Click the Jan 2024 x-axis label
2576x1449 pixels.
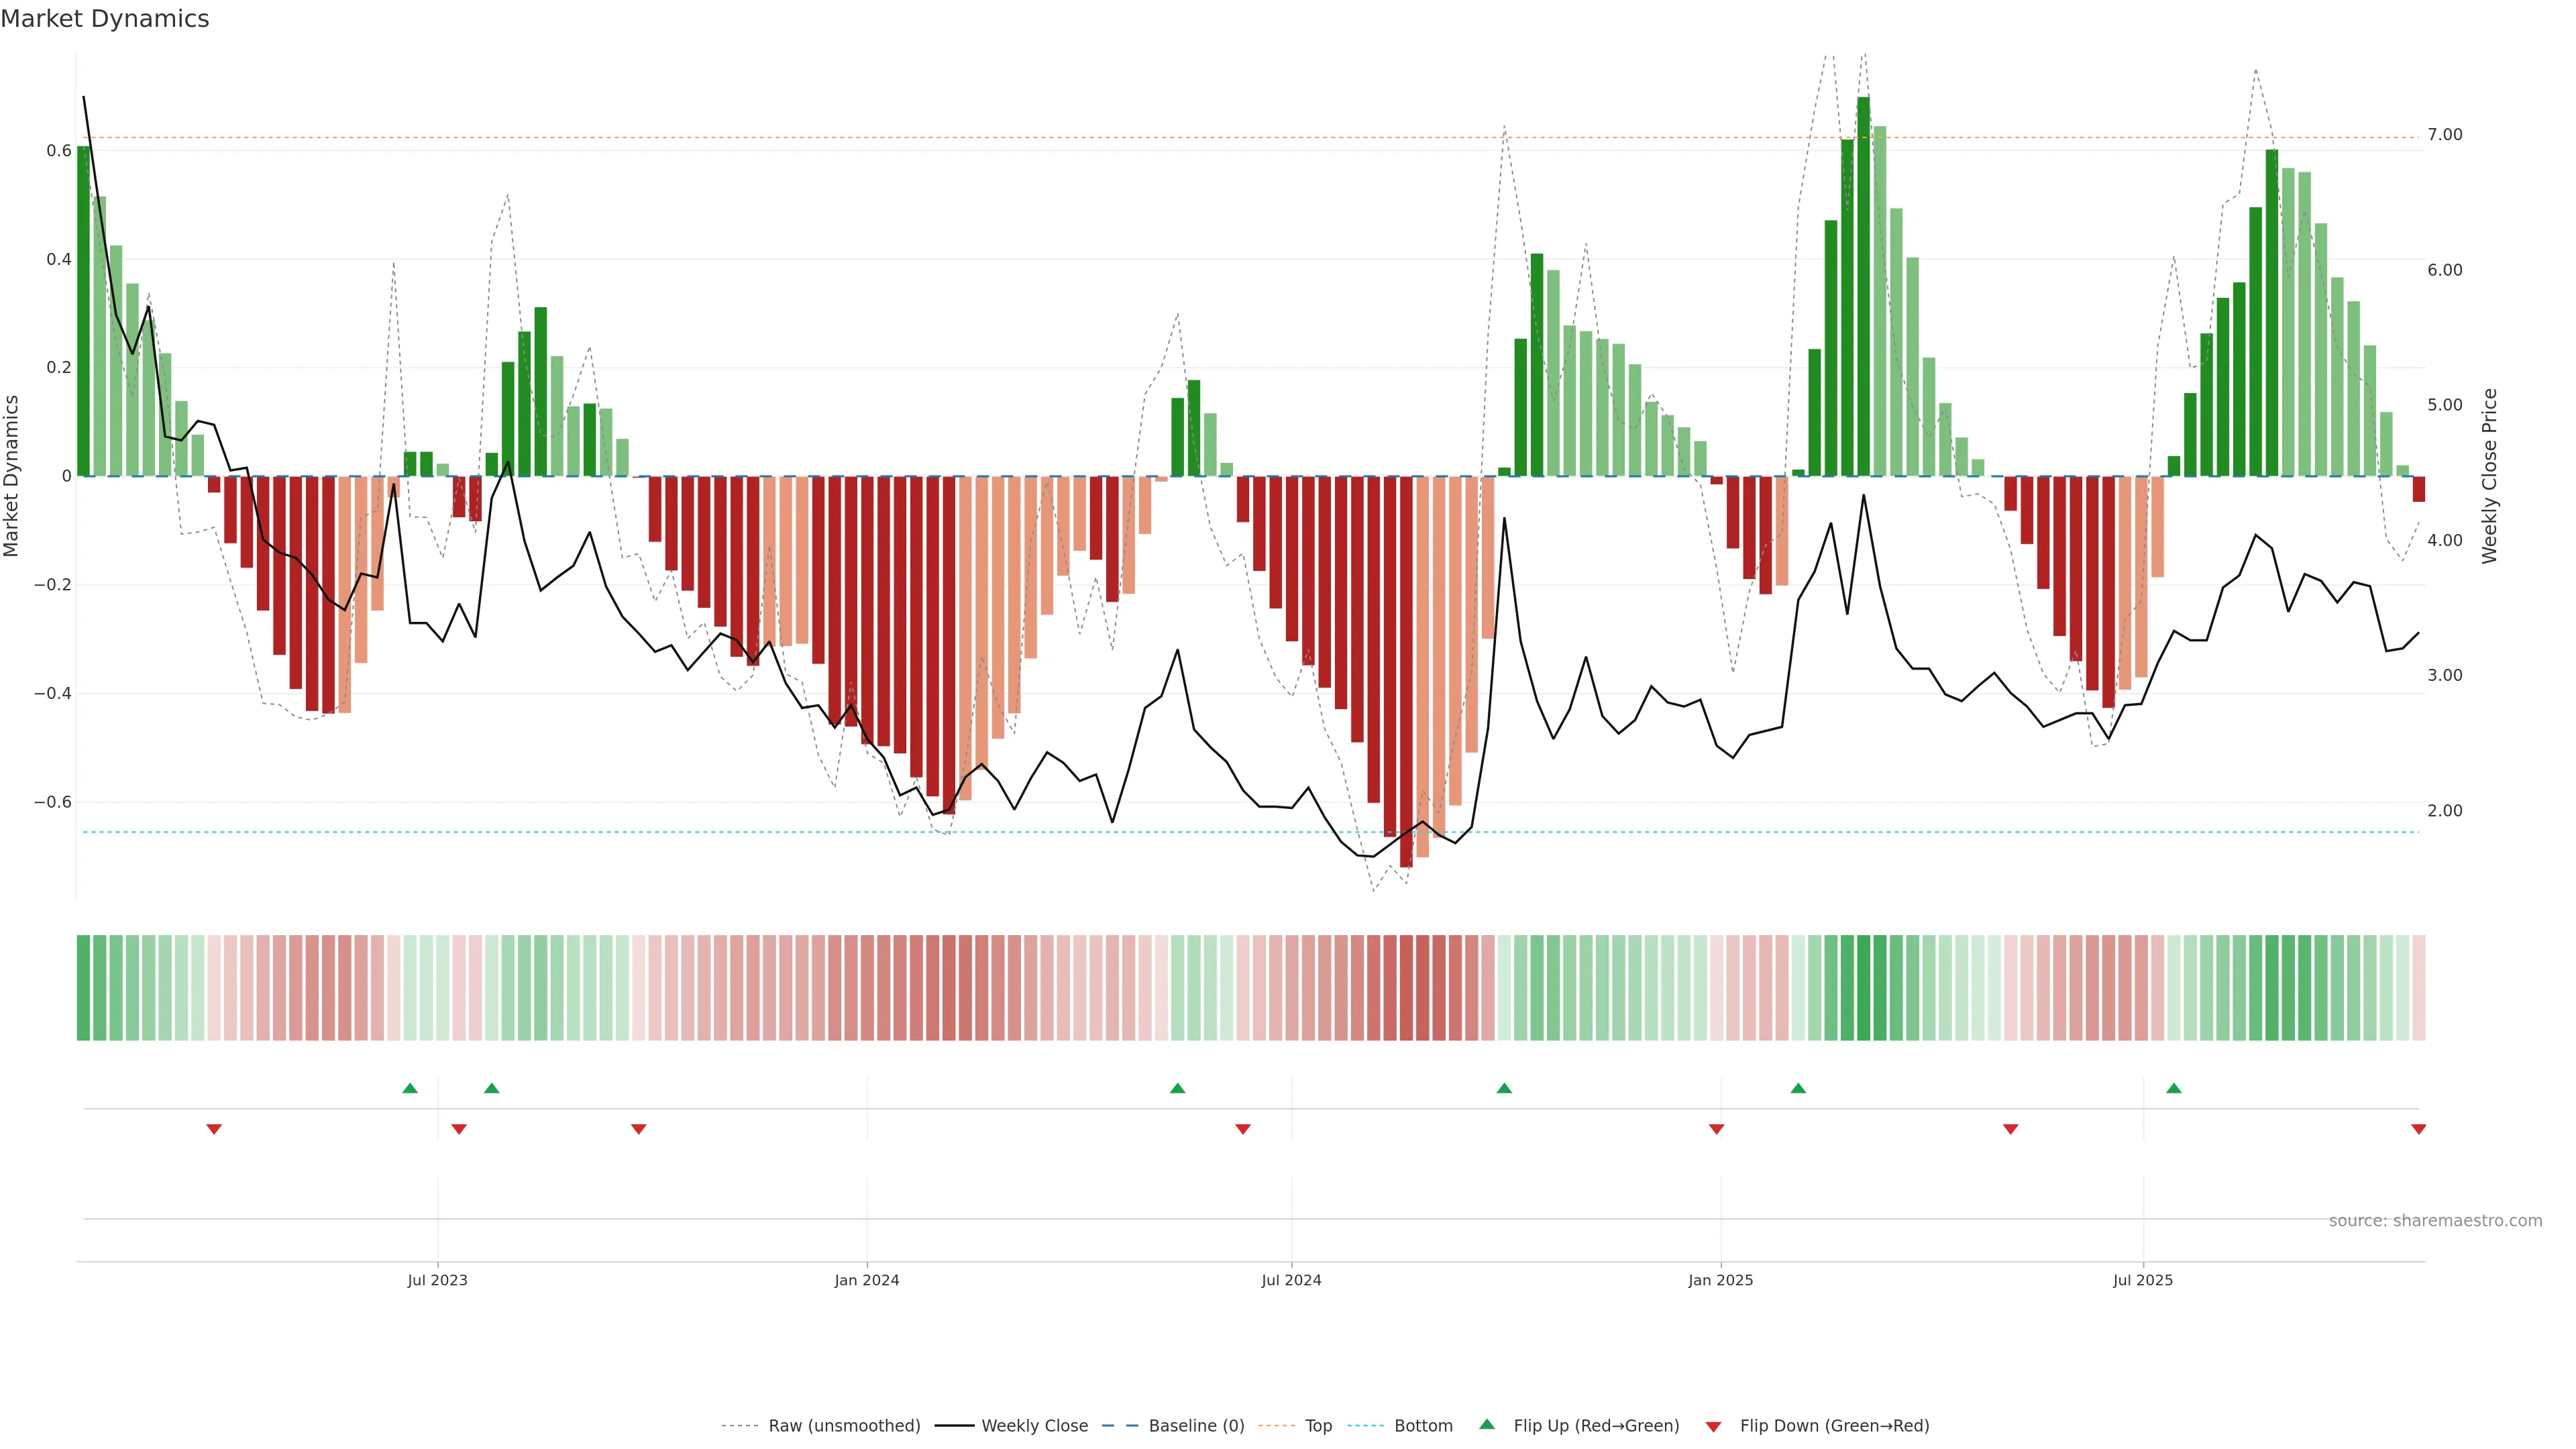click(x=867, y=1280)
